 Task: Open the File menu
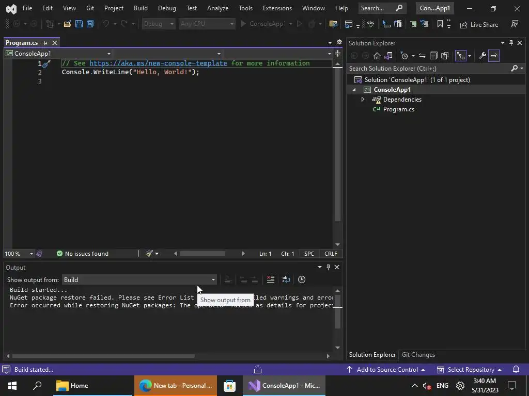pos(27,8)
